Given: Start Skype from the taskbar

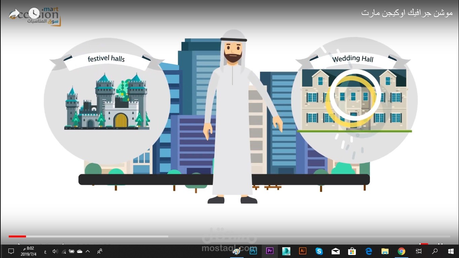Looking at the screenshot, I should pos(320,251).
